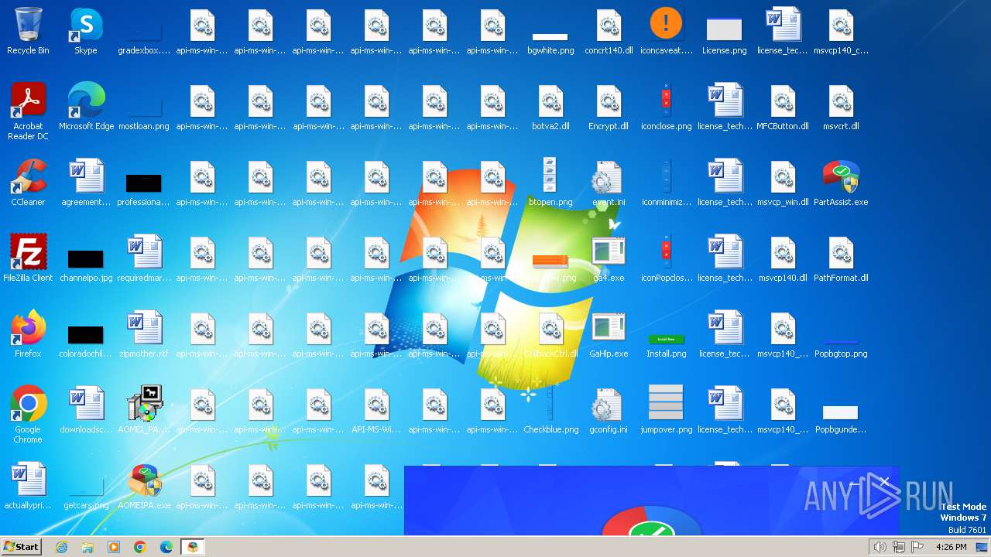Select the downloadsc Word document
Viewport: 991px width, 557px height.
tap(86, 410)
